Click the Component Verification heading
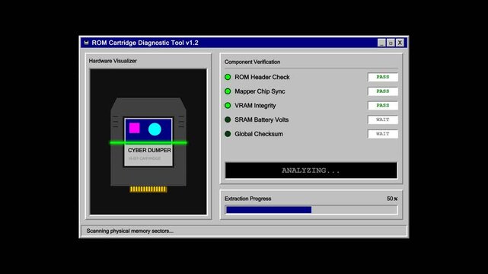This screenshot has height=274, width=488. [x=253, y=62]
